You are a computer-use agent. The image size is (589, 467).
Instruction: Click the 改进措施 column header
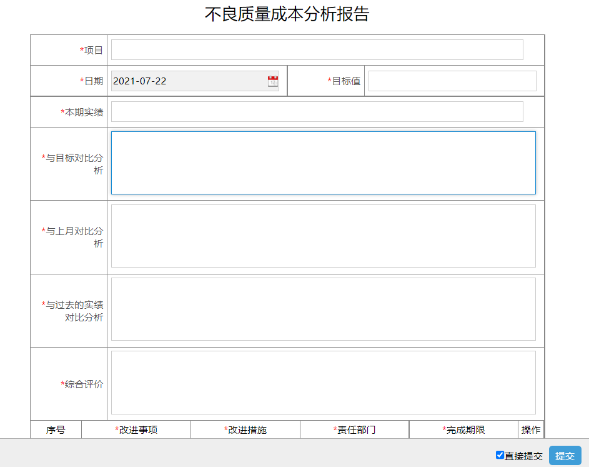click(x=245, y=429)
